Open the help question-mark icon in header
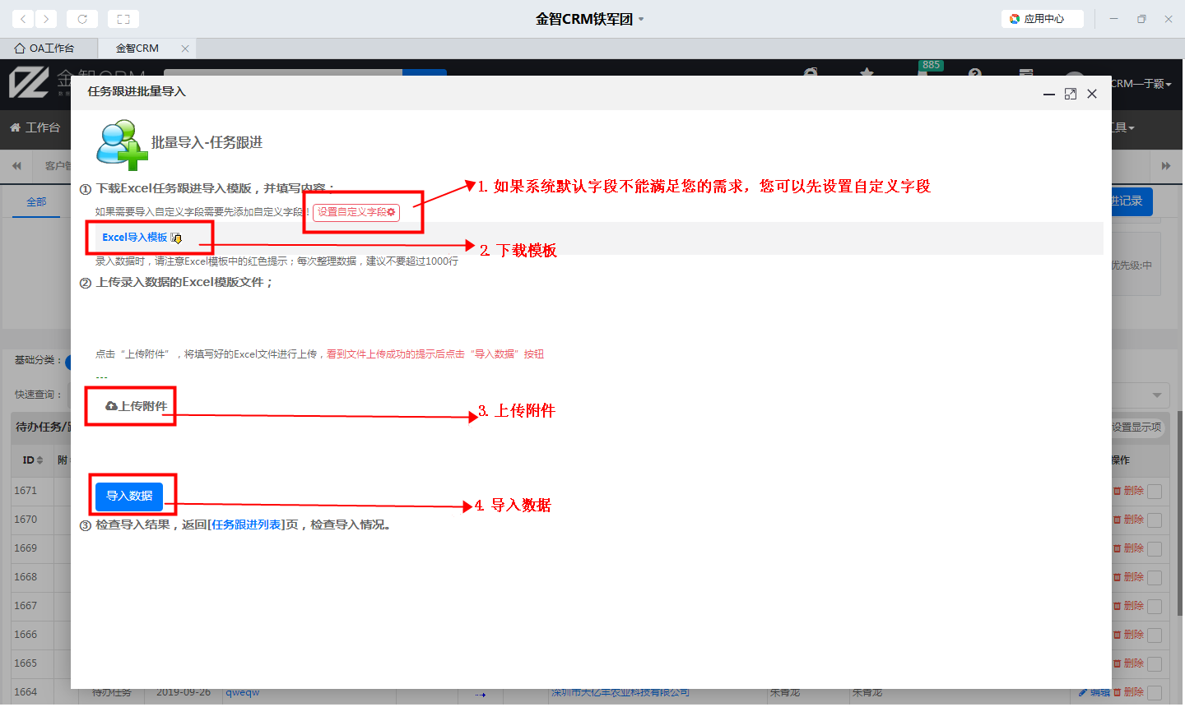1185x707 pixels. [975, 73]
